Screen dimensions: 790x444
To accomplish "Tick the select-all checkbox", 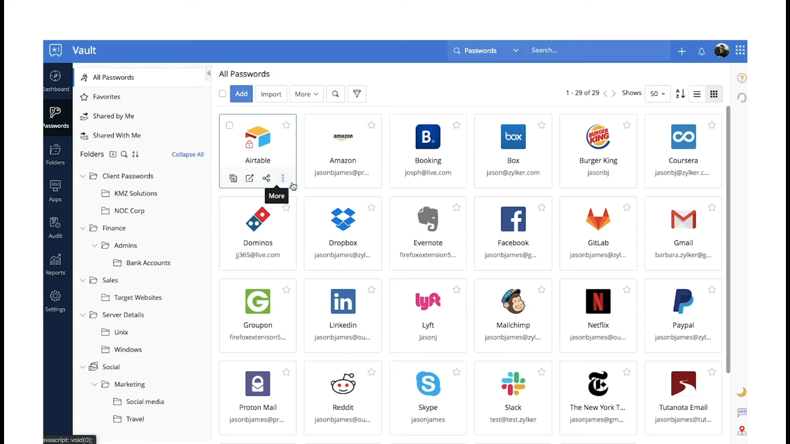I will (x=223, y=94).
